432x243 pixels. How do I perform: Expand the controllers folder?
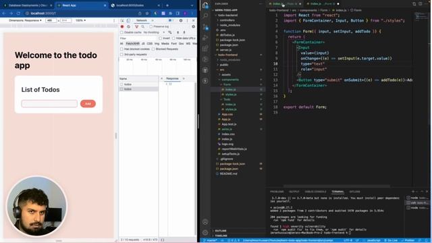pyautogui.click(x=227, y=20)
